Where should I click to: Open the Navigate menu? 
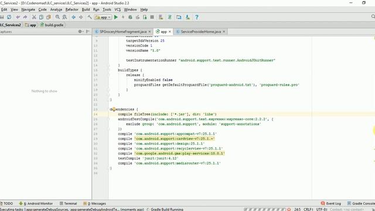28,9
